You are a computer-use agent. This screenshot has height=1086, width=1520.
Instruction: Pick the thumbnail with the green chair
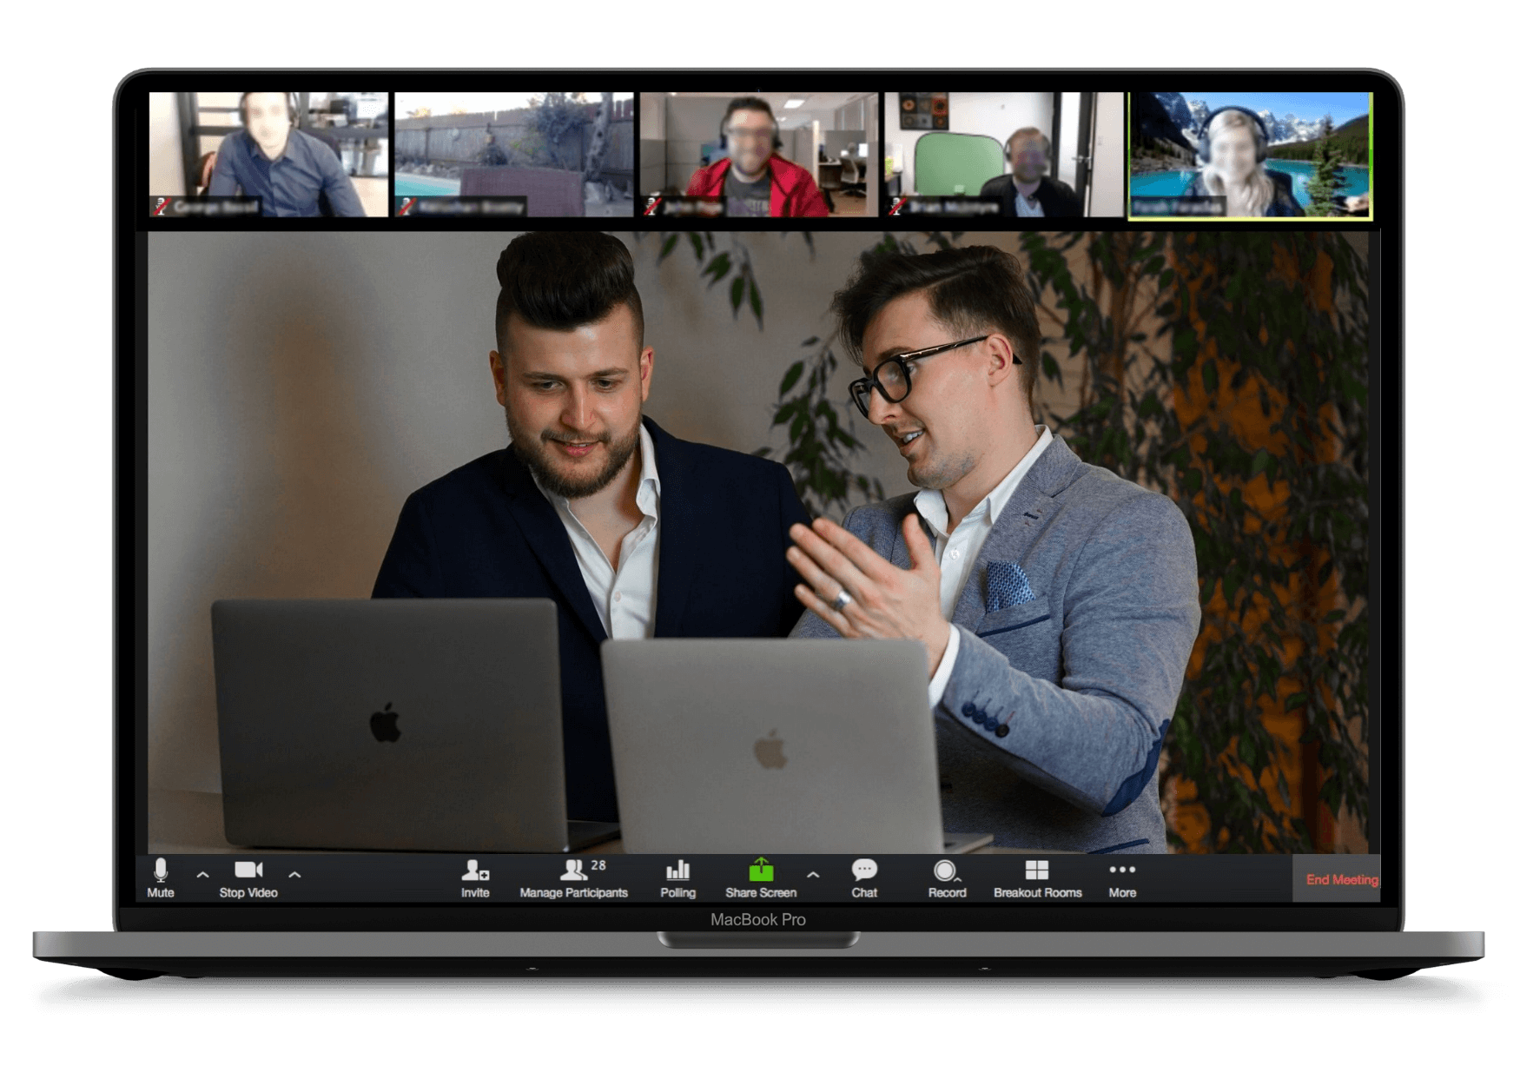coord(1003,155)
